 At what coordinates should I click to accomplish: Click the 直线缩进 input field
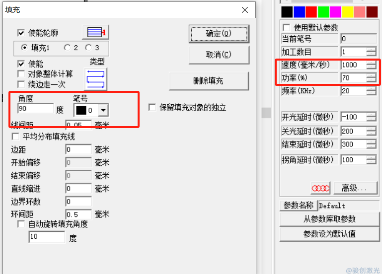(x=78, y=188)
